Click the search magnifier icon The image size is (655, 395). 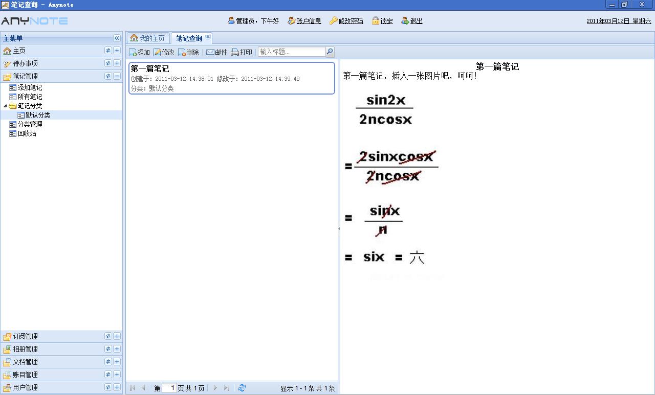330,52
